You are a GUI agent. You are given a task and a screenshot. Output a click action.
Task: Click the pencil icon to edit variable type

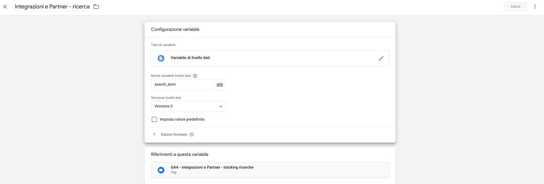(381, 58)
